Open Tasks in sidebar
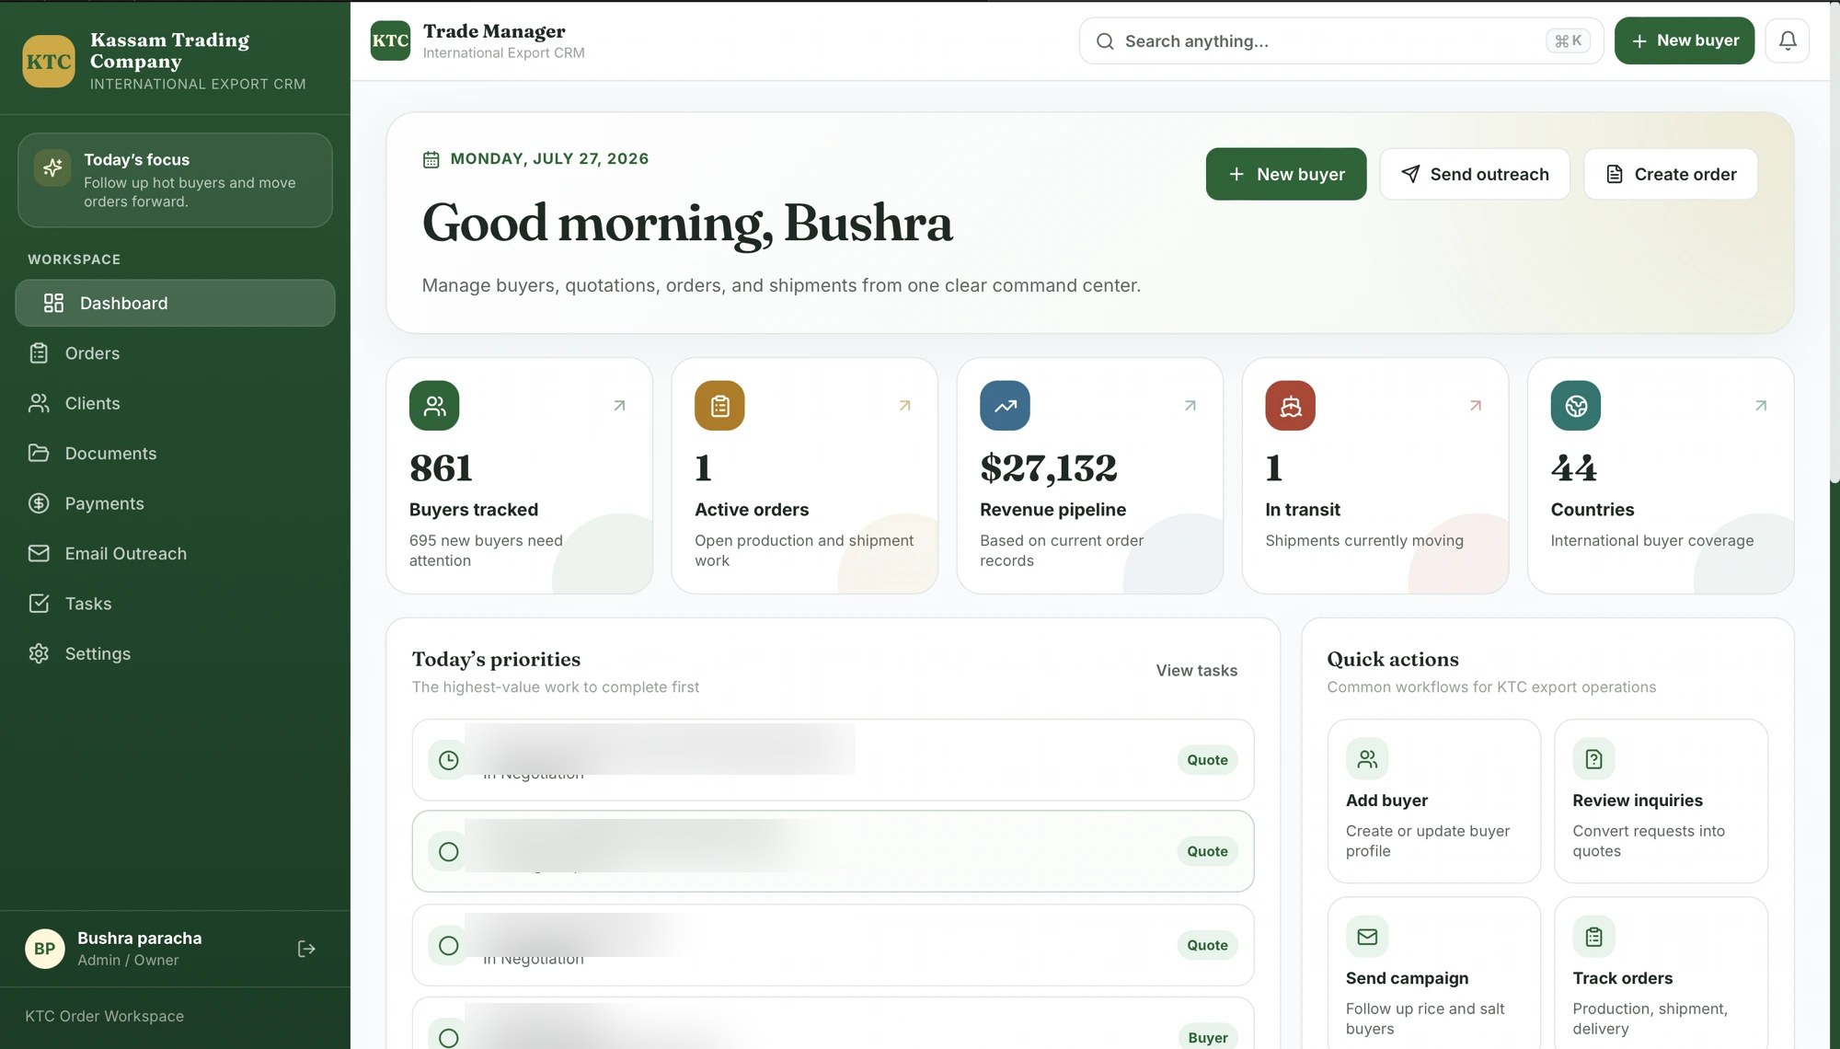The image size is (1840, 1049). pyautogui.click(x=175, y=604)
